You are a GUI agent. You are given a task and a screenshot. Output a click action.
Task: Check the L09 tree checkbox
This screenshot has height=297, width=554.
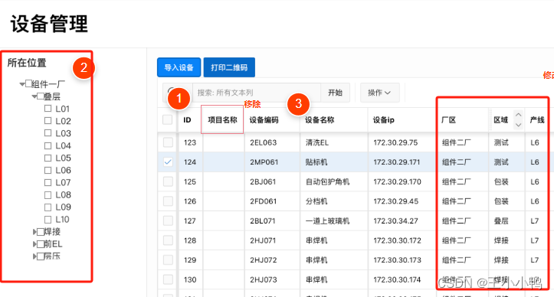[x=48, y=207]
